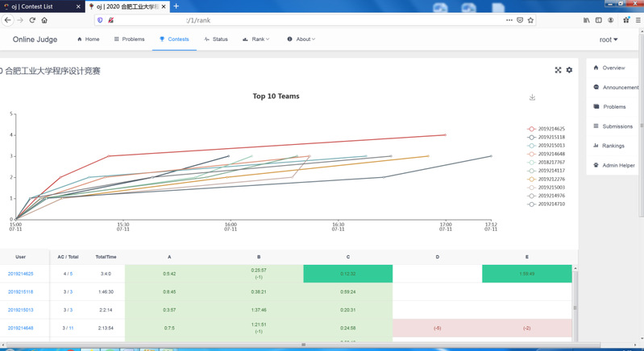The height and width of the screenshot is (351, 644).
Task: Expand the Rank dropdown in navbar
Action: pos(256,39)
